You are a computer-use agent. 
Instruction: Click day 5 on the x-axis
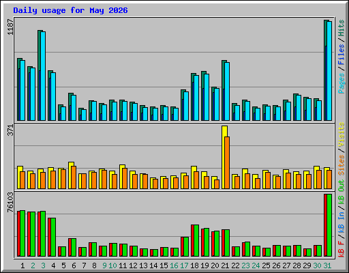pyautogui.click(x=63, y=265)
